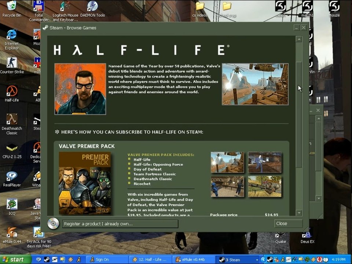Switch to Sign On taskbar window
The height and width of the screenshot is (264, 352).
(x=107, y=260)
